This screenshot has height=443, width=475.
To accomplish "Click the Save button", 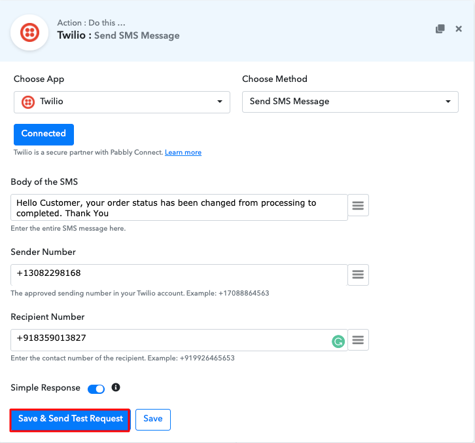I will 153,419.
